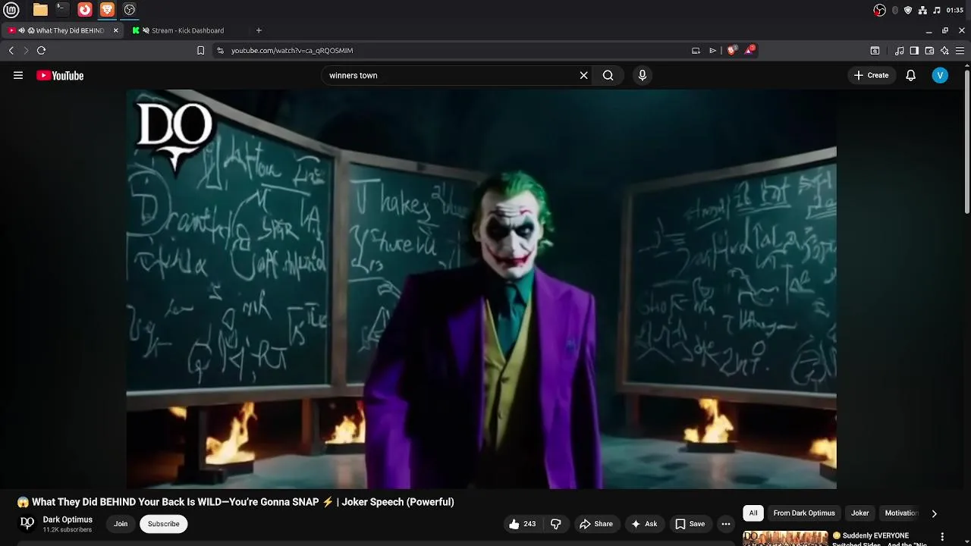Go to YouTube home via logo
Viewport: 971px width, 546px height.
[60, 75]
